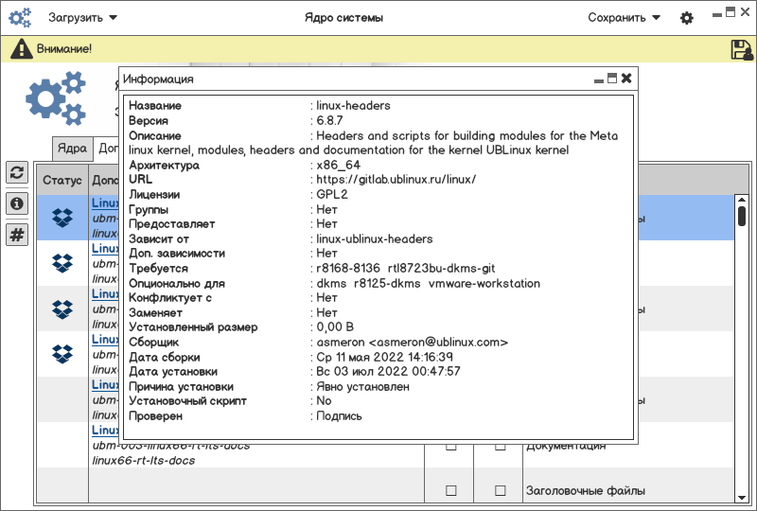757x511 pixels.
Task: Click the Подпись value in Проверен row
Action: [339, 416]
